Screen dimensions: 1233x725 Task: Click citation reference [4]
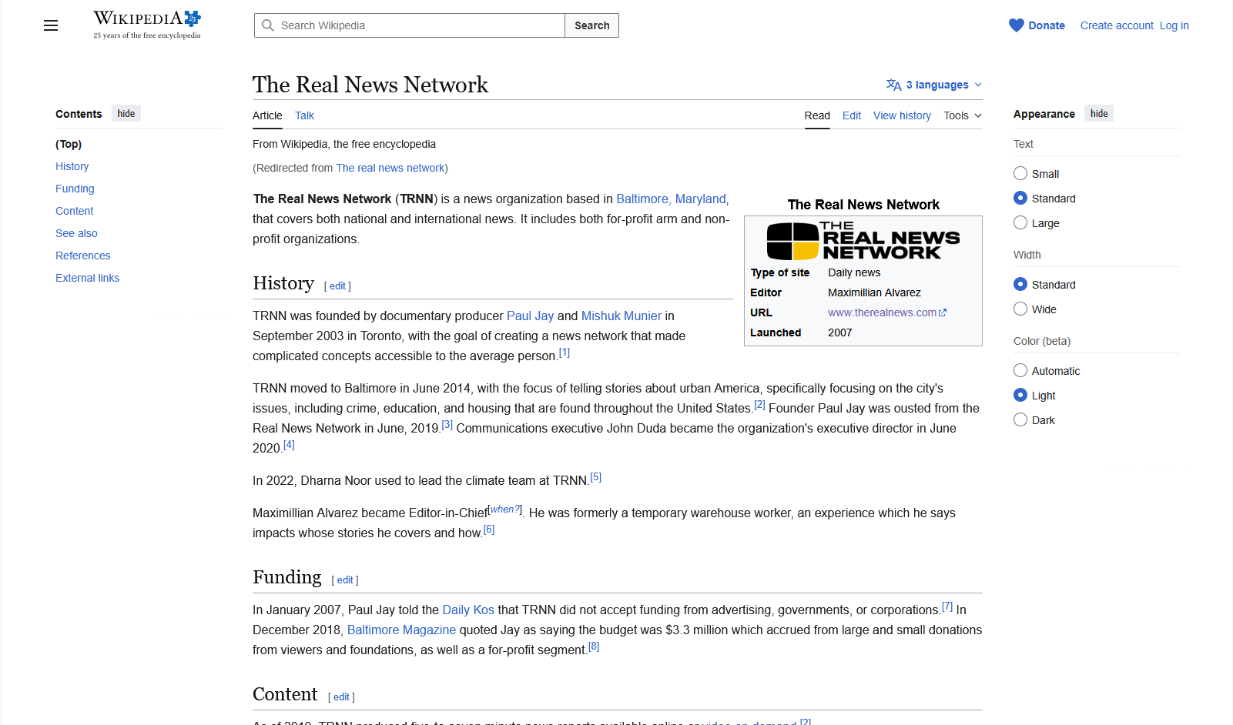pyautogui.click(x=289, y=445)
